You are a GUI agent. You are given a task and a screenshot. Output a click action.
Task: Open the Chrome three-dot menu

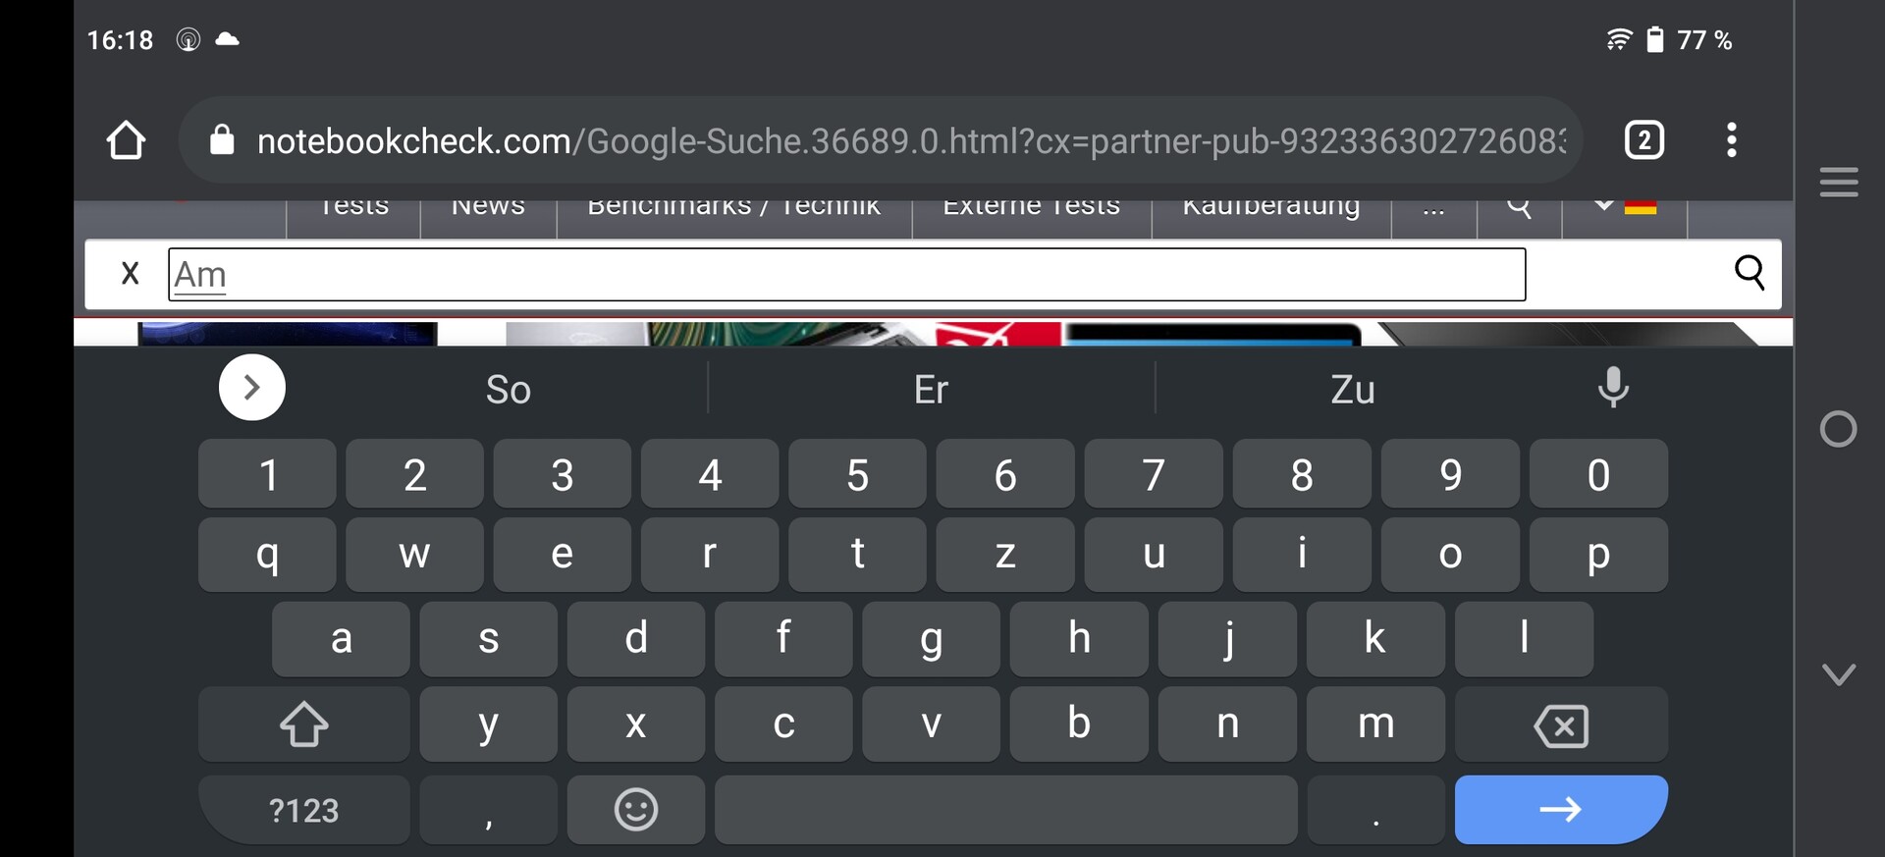1732,140
